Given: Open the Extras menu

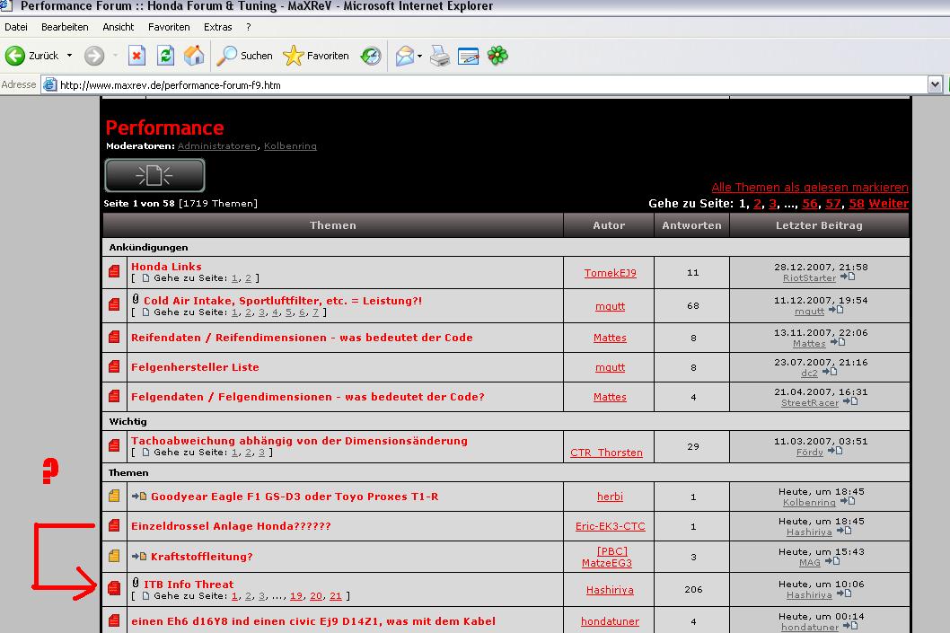Looking at the screenshot, I should [218, 27].
